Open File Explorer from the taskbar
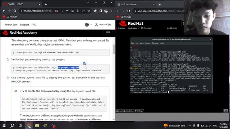The image size is (230, 129). coord(37,126)
